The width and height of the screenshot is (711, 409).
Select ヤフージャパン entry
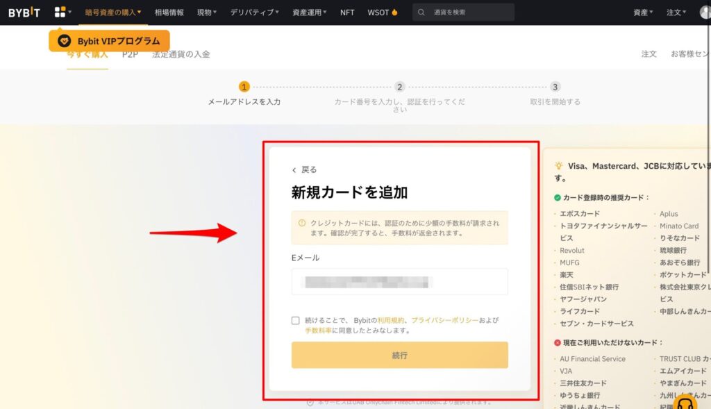tap(583, 299)
